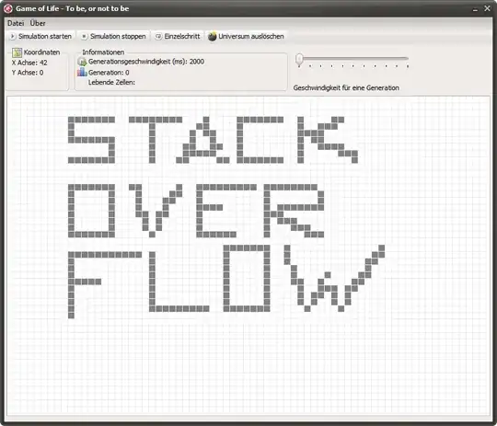The image size is (497, 426).
Task: Stop the simulation via Simulation stoppen
Action: click(114, 37)
